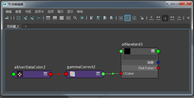Open the 书签 menu
The image size is (194, 98).
(28, 12)
